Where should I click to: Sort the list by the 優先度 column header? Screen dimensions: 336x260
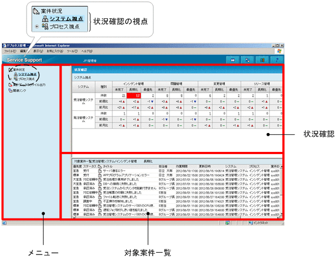[x=77, y=166]
